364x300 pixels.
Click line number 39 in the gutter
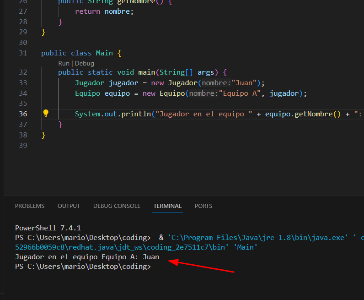coord(23,146)
